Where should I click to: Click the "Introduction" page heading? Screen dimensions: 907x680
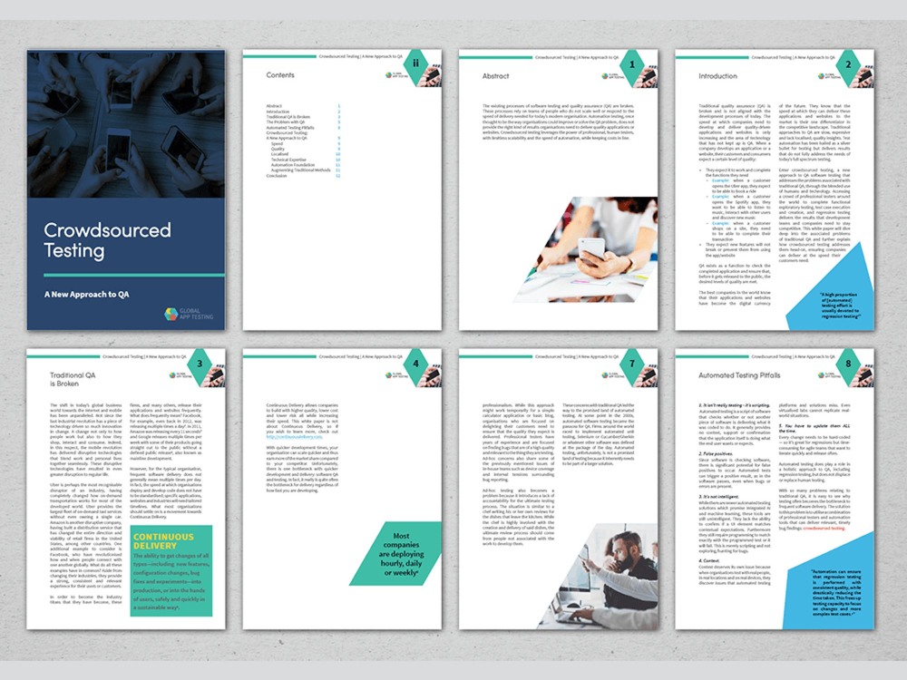(x=717, y=76)
